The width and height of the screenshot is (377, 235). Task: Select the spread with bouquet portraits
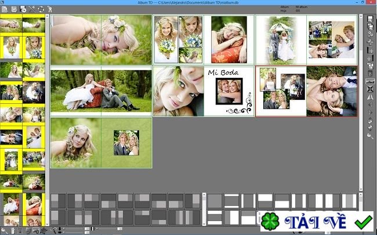(x=204, y=39)
